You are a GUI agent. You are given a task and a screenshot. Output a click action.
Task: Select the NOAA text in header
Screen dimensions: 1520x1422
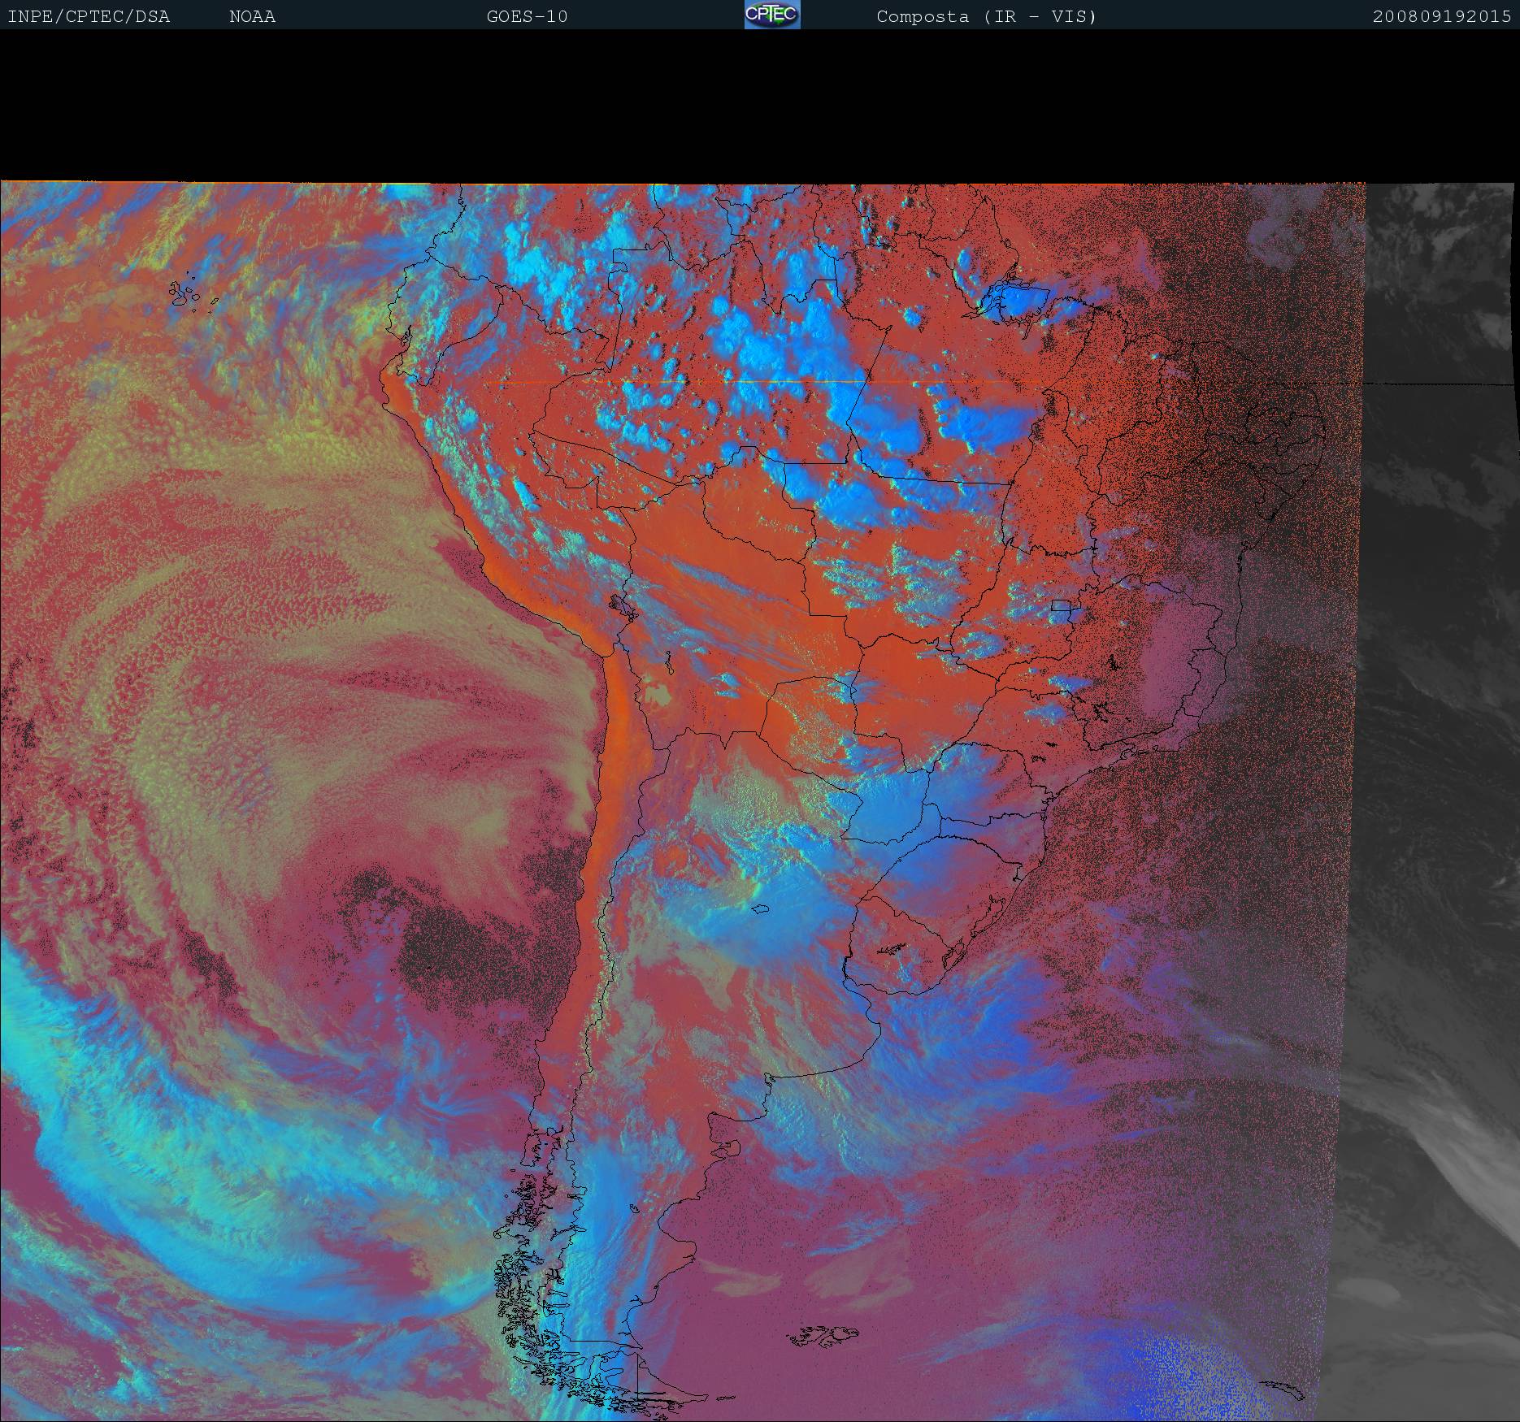[x=252, y=17]
